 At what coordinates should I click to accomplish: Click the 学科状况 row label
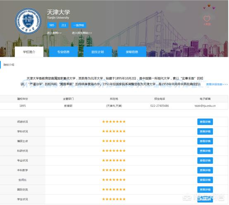click(x=22, y=132)
